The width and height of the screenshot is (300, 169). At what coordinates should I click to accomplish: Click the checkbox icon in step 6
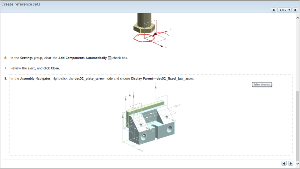109,58
